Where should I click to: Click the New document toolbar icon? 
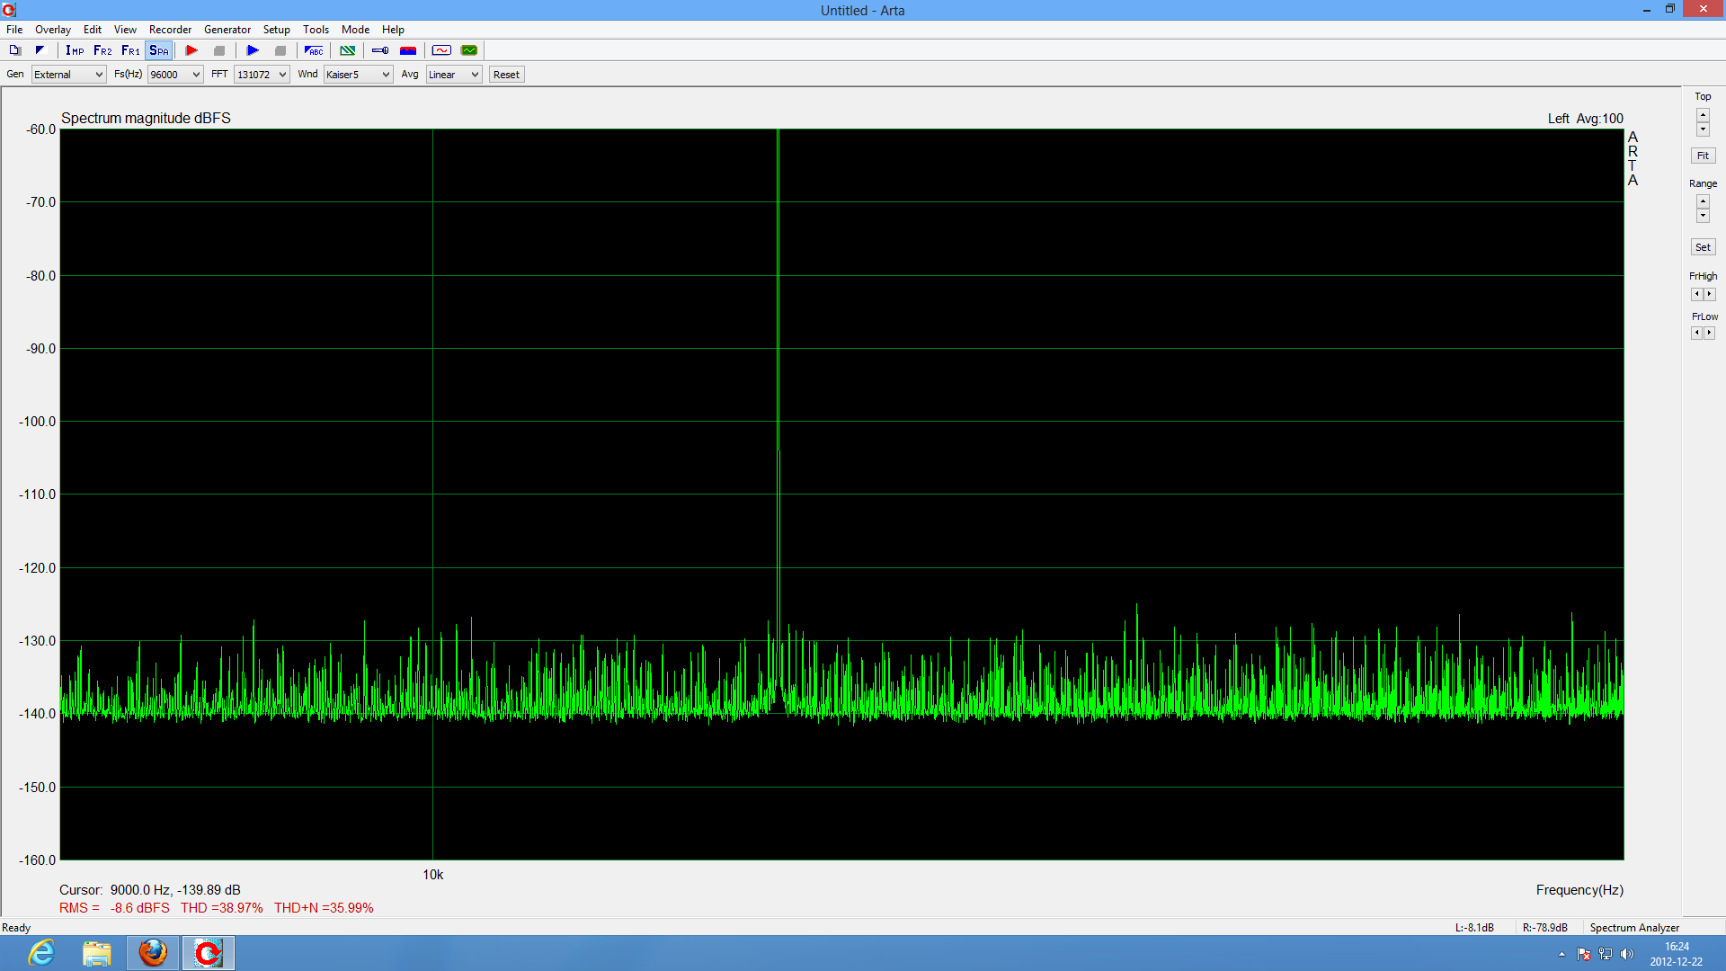pyautogui.click(x=14, y=50)
